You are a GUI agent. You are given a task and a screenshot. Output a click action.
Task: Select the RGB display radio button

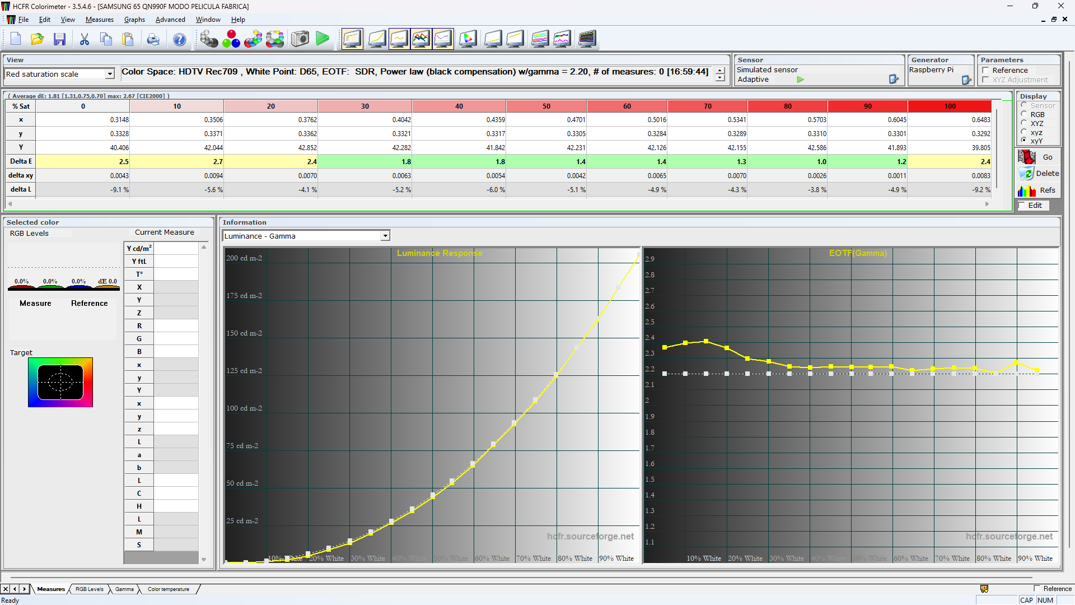1024,114
